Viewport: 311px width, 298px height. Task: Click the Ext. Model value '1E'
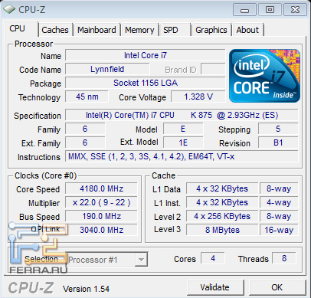183,142
